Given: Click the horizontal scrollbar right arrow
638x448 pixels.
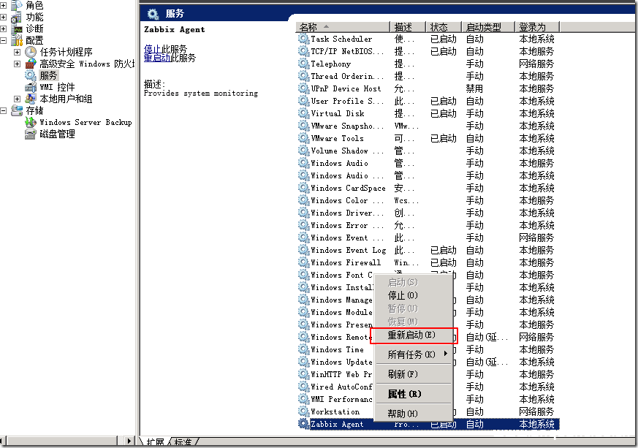Looking at the screenshot, I should (129, 441).
